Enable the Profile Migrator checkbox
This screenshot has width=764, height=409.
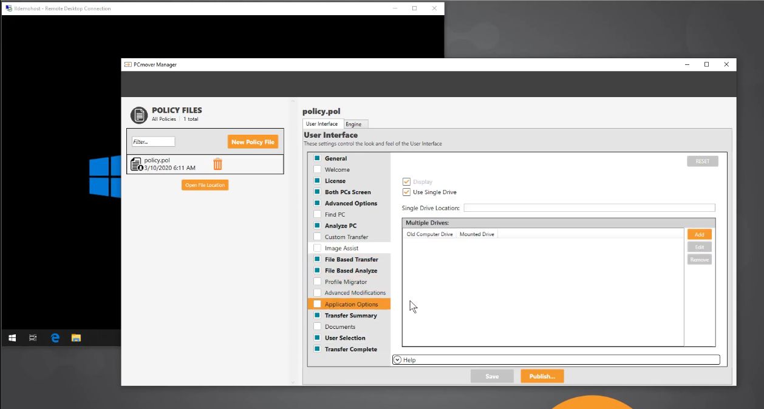(317, 282)
